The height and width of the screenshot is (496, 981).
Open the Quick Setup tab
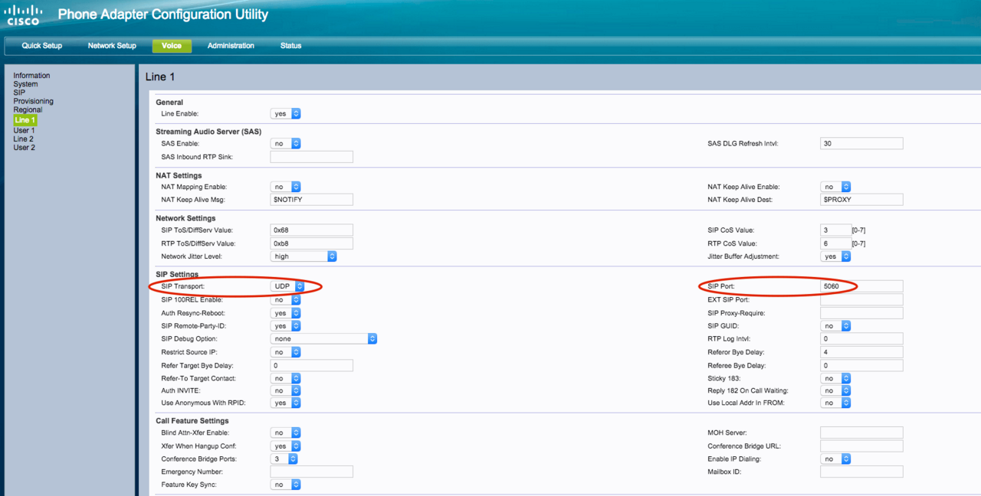click(41, 46)
